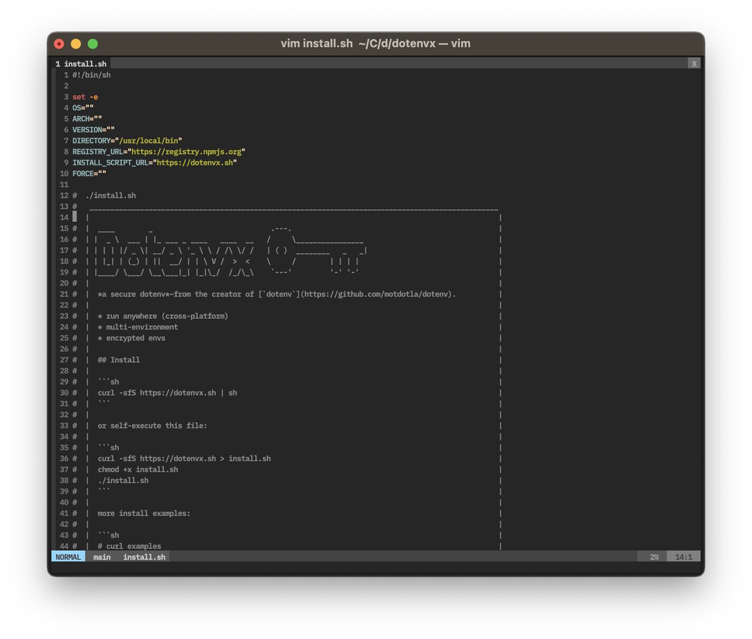Close the tab with the X button

point(694,64)
